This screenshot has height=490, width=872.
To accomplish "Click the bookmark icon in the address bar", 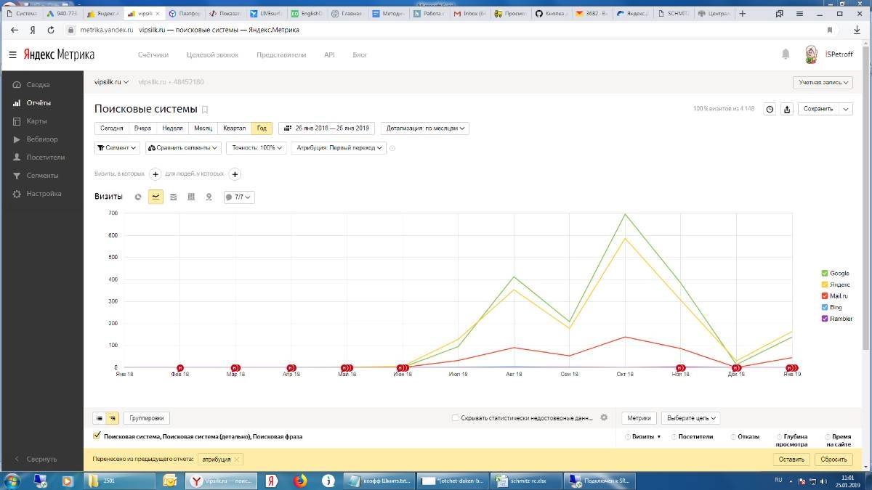I will pyautogui.click(x=830, y=30).
